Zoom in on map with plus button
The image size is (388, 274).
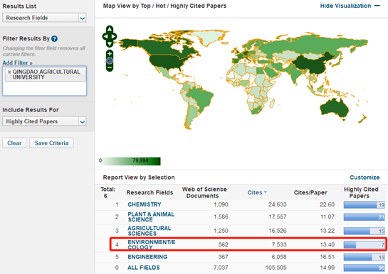[110, 53]
